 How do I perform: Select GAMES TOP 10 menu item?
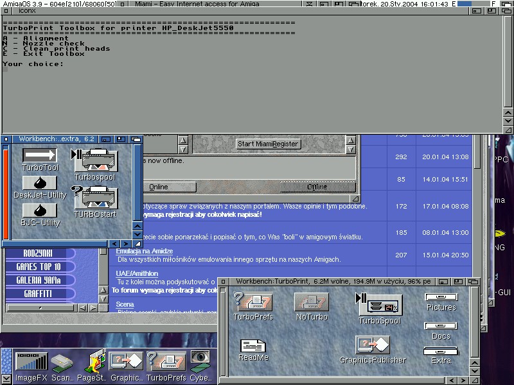tap(39, 267)
